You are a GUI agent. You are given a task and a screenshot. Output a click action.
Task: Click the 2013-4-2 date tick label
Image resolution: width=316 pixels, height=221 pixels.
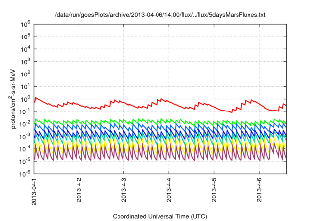point(79,190)
